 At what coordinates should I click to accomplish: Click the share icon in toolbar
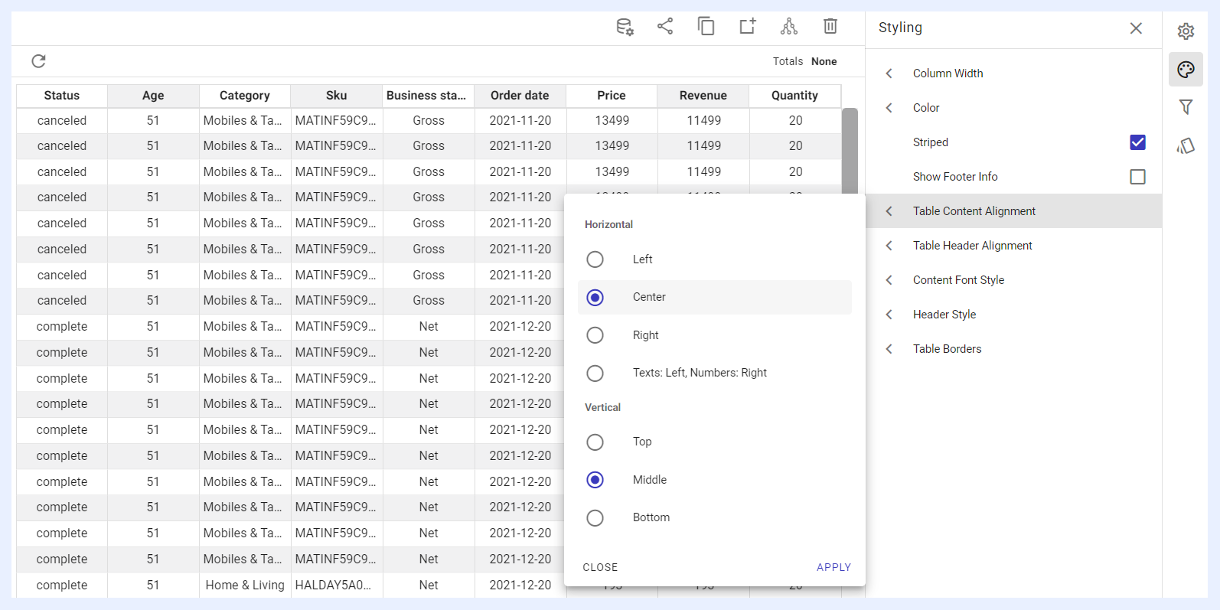(x=665, y=26)
